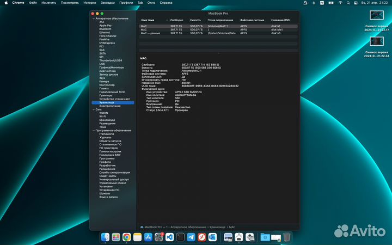Select Брандмауэр in the sidebar
The height and width of the screenshot is (245, 392).
point(107,120)
